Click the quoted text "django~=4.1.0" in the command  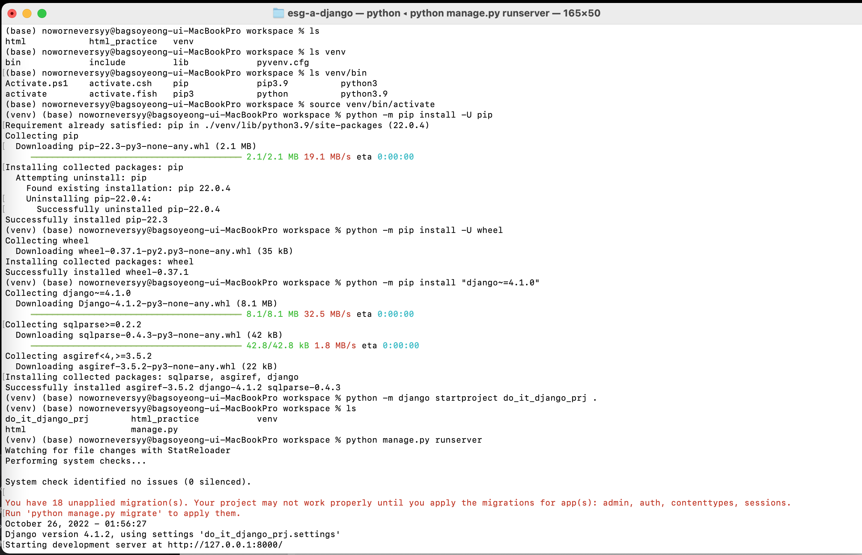(500, 283)
